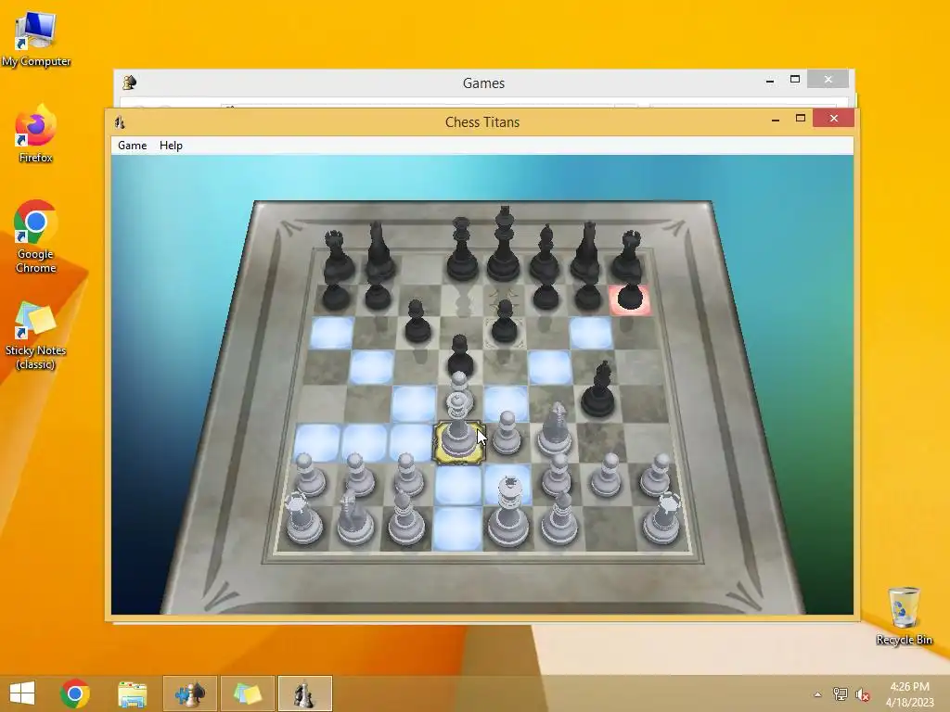Move queen to highlighted square a3

[317, 442]
